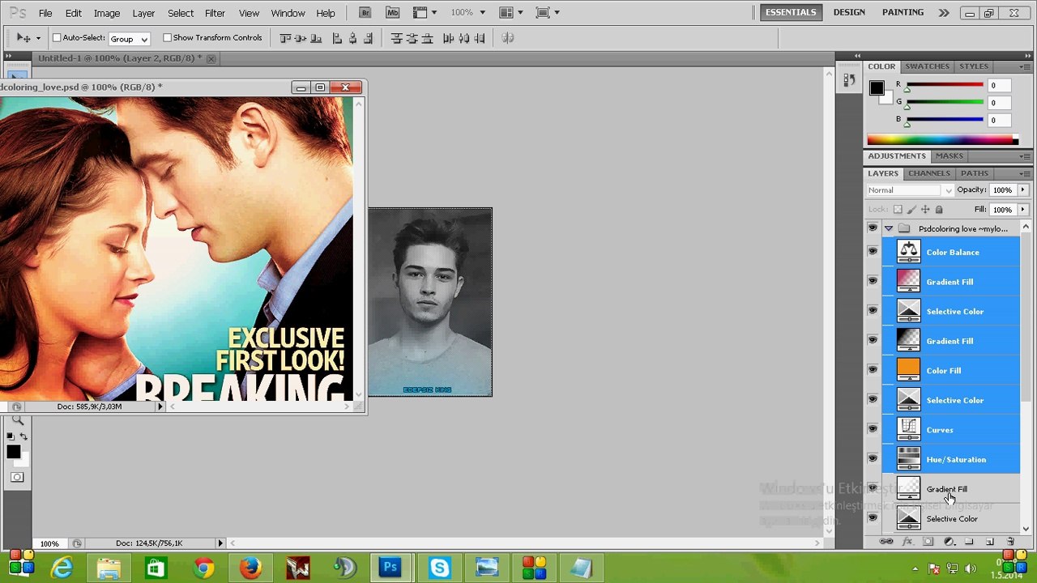
Task: Click the lock image pixels brush icon
Action: click(911, 210)
